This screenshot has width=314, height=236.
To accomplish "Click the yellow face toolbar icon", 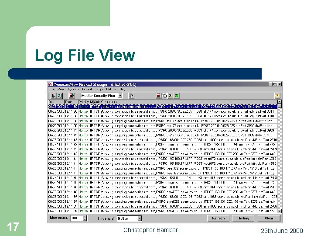I will click(x=171, y=96).
